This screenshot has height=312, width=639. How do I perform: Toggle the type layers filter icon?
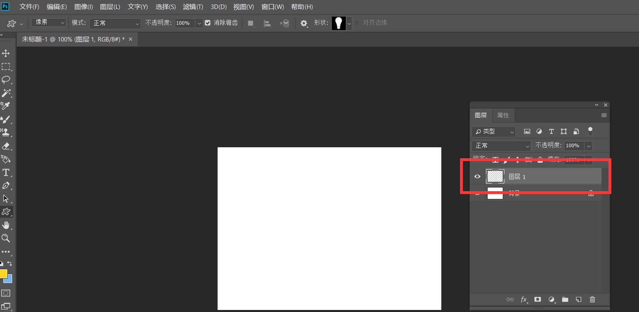[x=551, y=131]
